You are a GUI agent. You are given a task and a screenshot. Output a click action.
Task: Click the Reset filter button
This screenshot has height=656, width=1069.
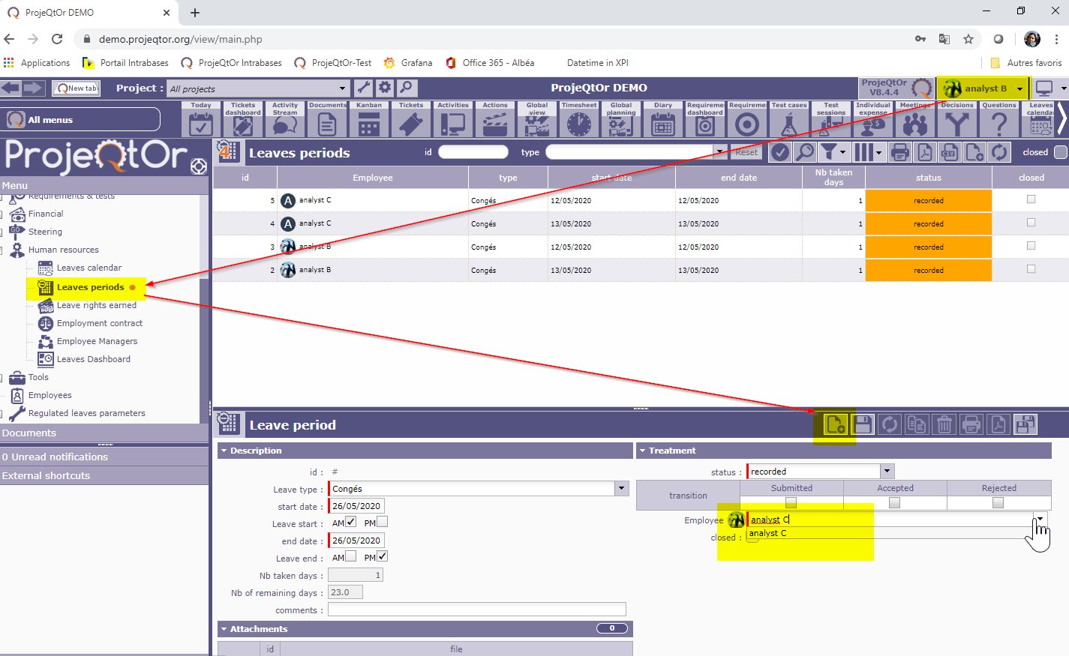click(746, 152)
